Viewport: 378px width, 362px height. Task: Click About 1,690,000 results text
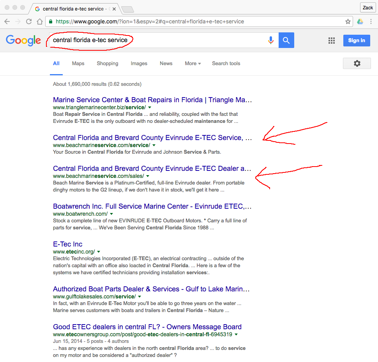[97, 84]
